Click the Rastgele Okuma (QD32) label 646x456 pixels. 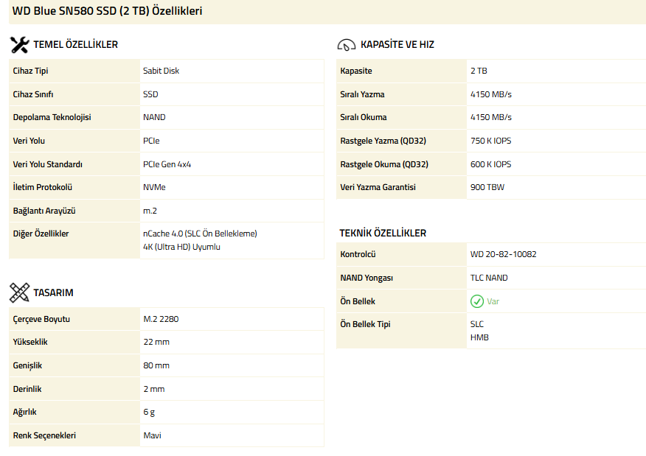coord(384,164)
